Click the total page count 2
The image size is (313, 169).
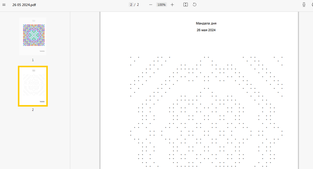click(x=138, y=5)
